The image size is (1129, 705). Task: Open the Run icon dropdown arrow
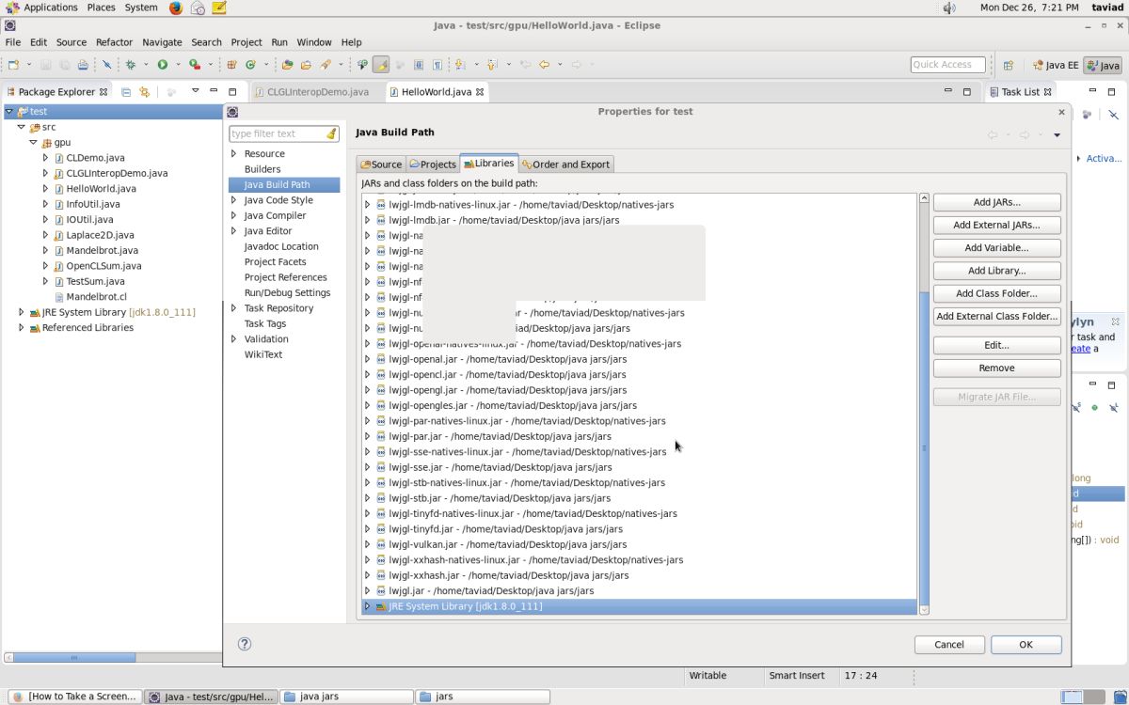[x=178, y=65]
